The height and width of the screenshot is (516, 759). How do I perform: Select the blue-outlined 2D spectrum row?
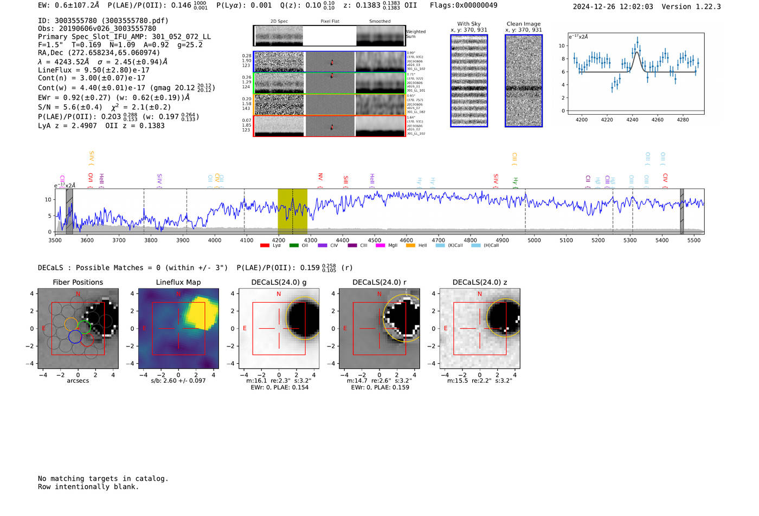[x=330, y=62]
